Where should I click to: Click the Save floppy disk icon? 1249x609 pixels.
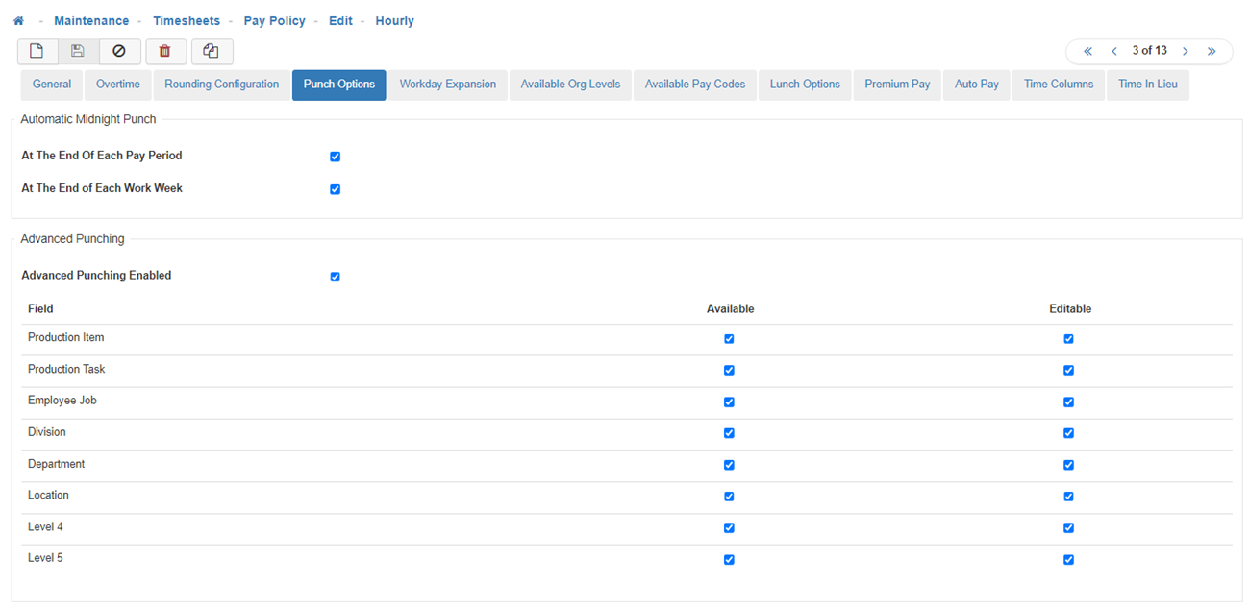coord(78,52)
